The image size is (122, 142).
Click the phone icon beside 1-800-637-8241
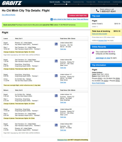[x=97, y=11]
